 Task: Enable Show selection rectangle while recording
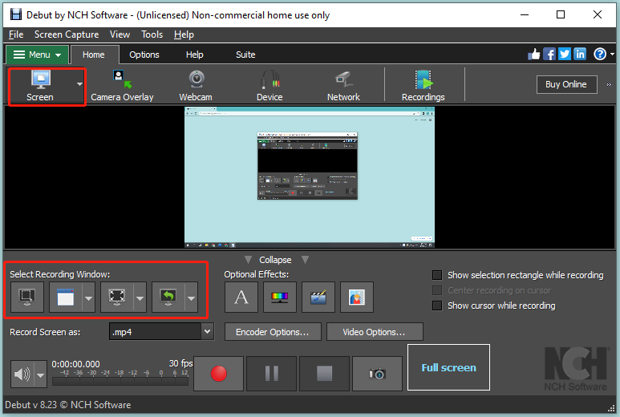tap(437, 275)
